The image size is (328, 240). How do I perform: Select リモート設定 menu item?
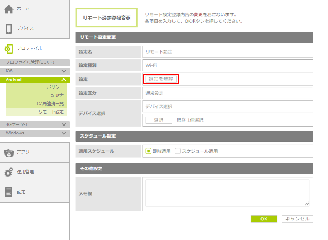51,112
